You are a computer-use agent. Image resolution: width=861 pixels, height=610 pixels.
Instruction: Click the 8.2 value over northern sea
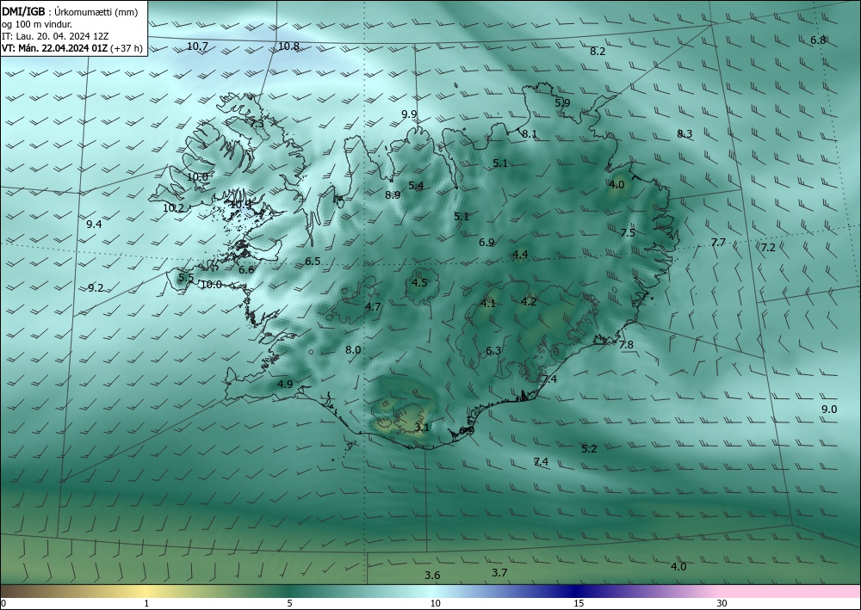pos(598,51)
